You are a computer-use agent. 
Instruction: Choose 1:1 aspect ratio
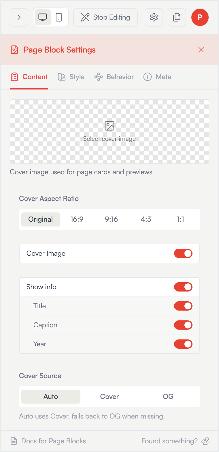(x=180, y=219)
